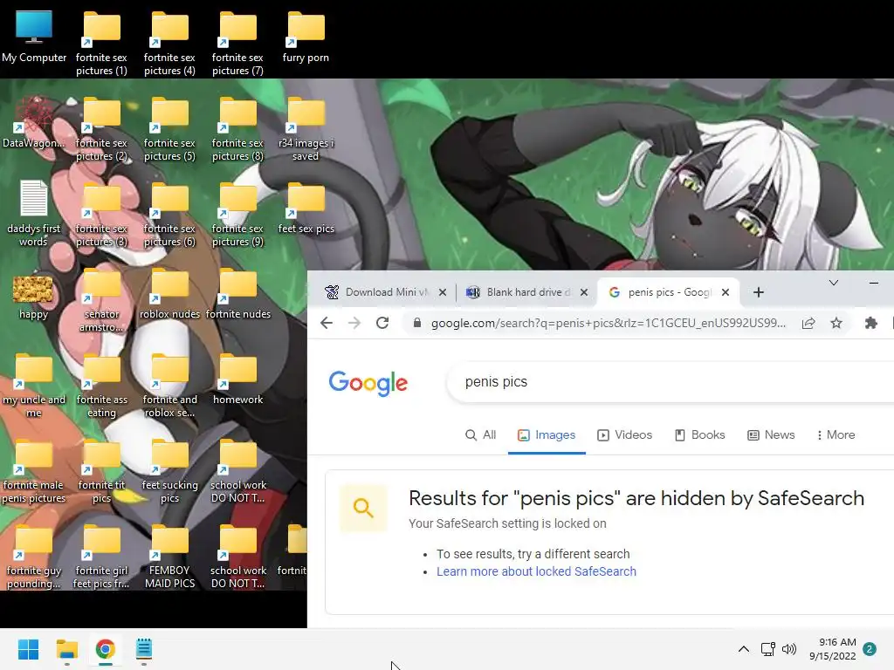Open Learn more about locked SafeSearch link

click(x=537, y=571)
